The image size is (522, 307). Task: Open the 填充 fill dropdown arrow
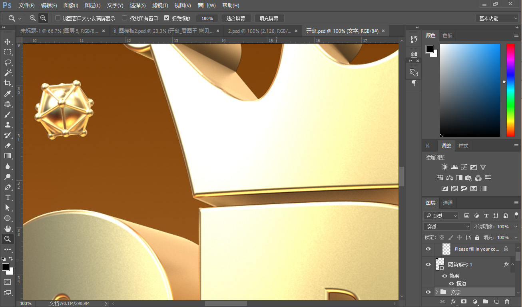point(516,237)
